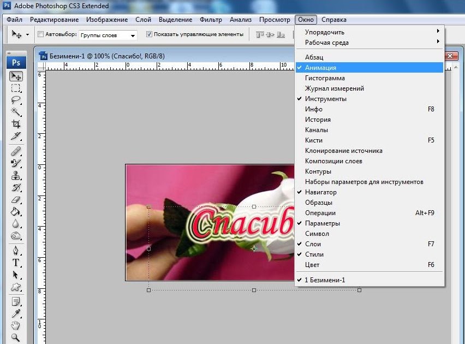The image size is (465, 344).
Task: Select the Pen tool
Action: pyautogui.click(x=16, y=251)
